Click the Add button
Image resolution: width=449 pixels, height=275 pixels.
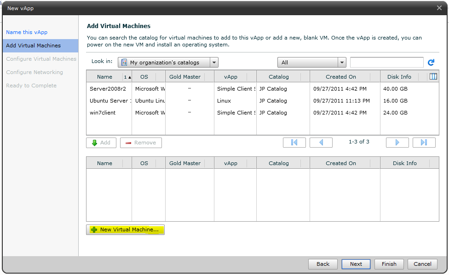[x=101, y=143]
